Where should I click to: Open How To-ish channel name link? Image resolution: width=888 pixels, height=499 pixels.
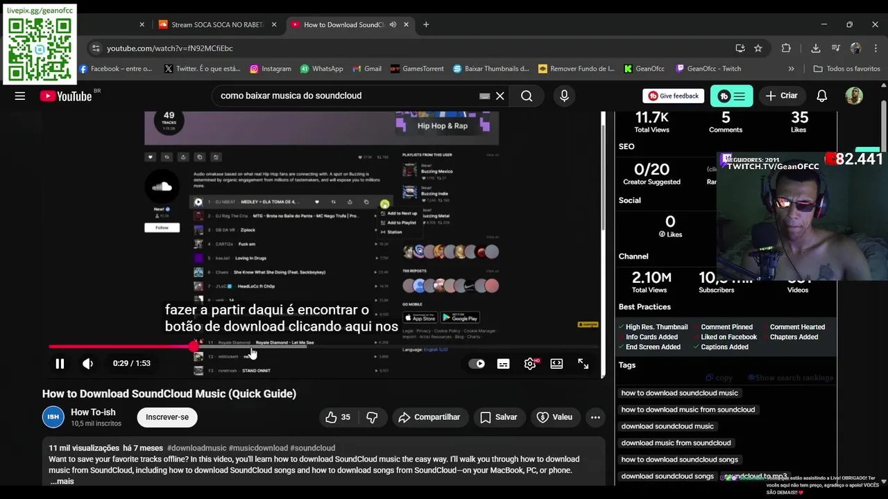93,412
